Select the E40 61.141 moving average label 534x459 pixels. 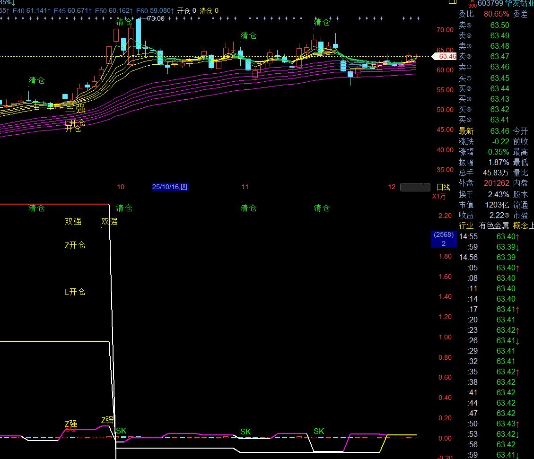coord(31,11)
